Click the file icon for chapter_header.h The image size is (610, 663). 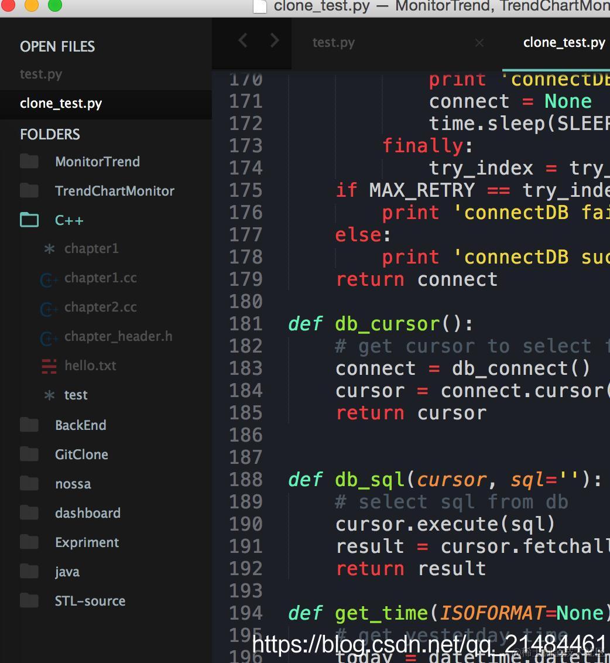pos(49,338)
